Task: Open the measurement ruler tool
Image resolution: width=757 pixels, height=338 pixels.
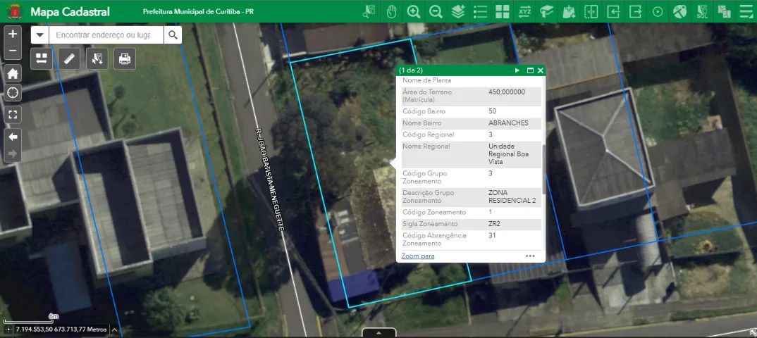Action: [69, 58]
